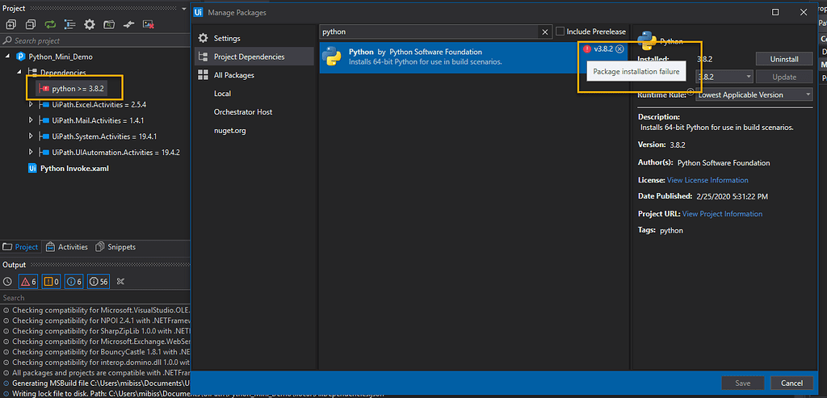The height and width of the screenshot is (398, 827).
Task: Select All Packages in sidebar
Action: point(254,75)
